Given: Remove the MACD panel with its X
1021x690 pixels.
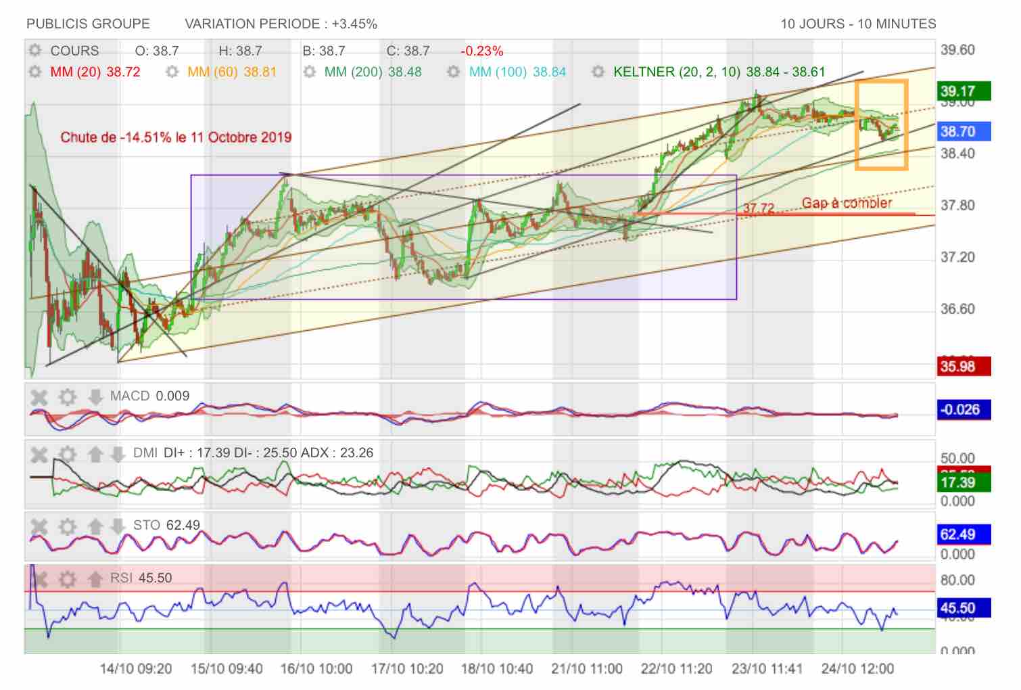Looking at the screenshot, I should pyautogui.click(x=39, y=397).
